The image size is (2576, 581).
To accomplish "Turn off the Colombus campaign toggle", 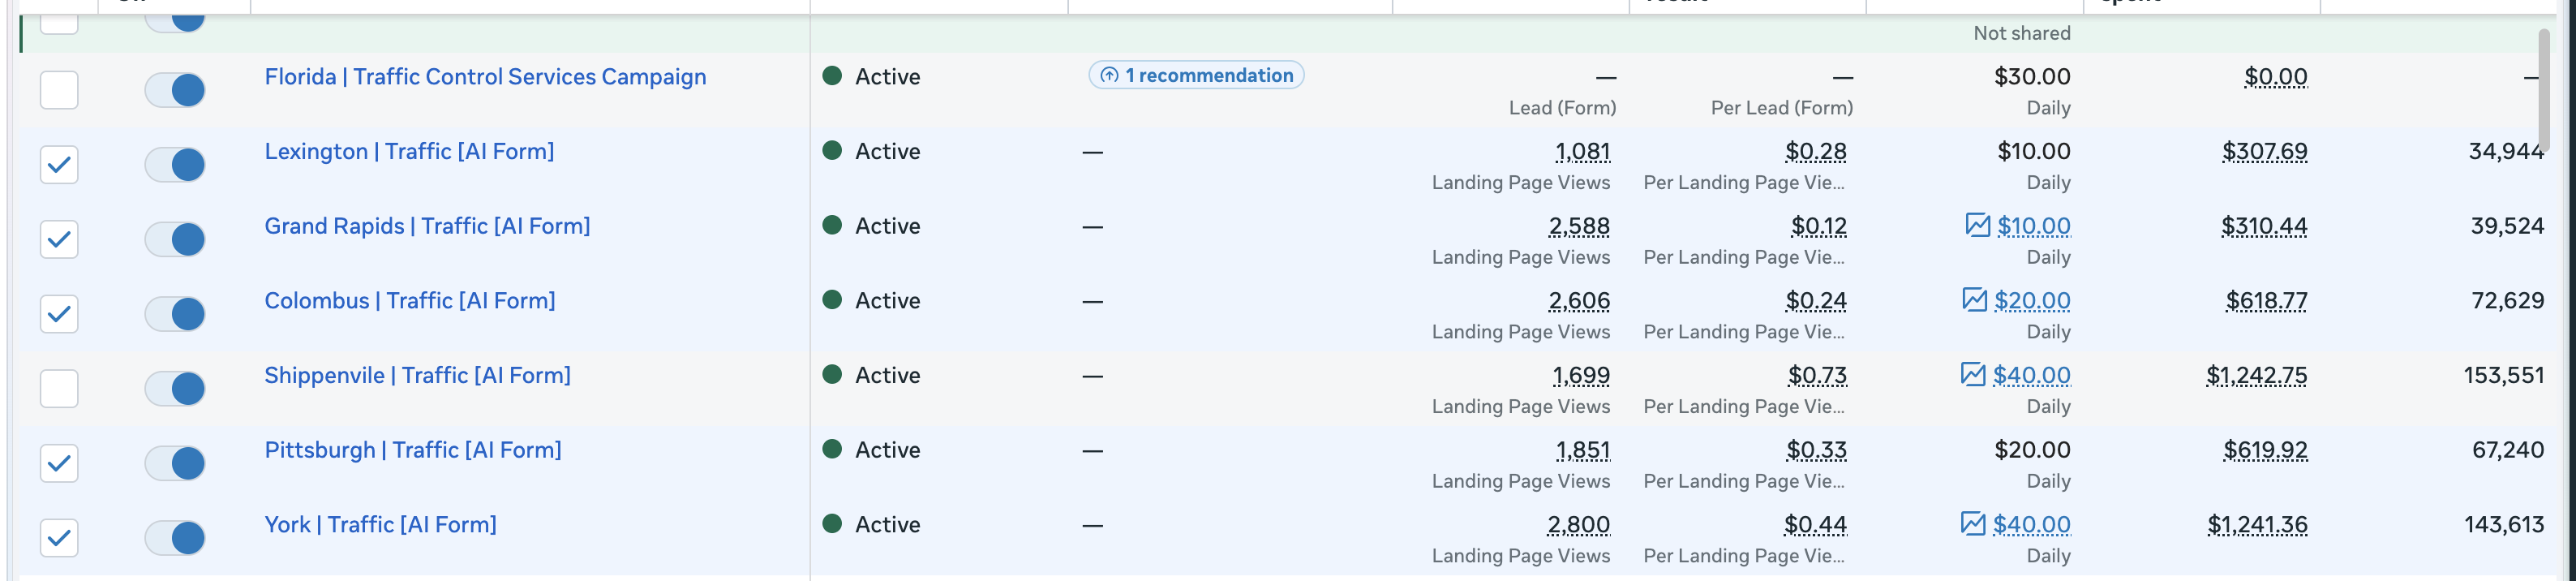I will (x=175, y=314).
